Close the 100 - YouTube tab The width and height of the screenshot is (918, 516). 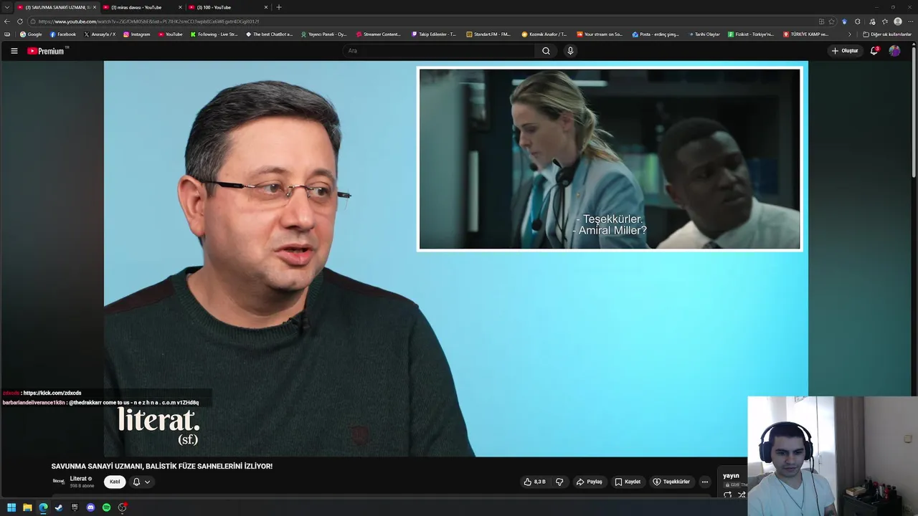click(266, 7)
